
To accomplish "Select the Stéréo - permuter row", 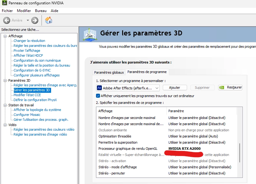I will pyautogui.click(x=166, y=174).
